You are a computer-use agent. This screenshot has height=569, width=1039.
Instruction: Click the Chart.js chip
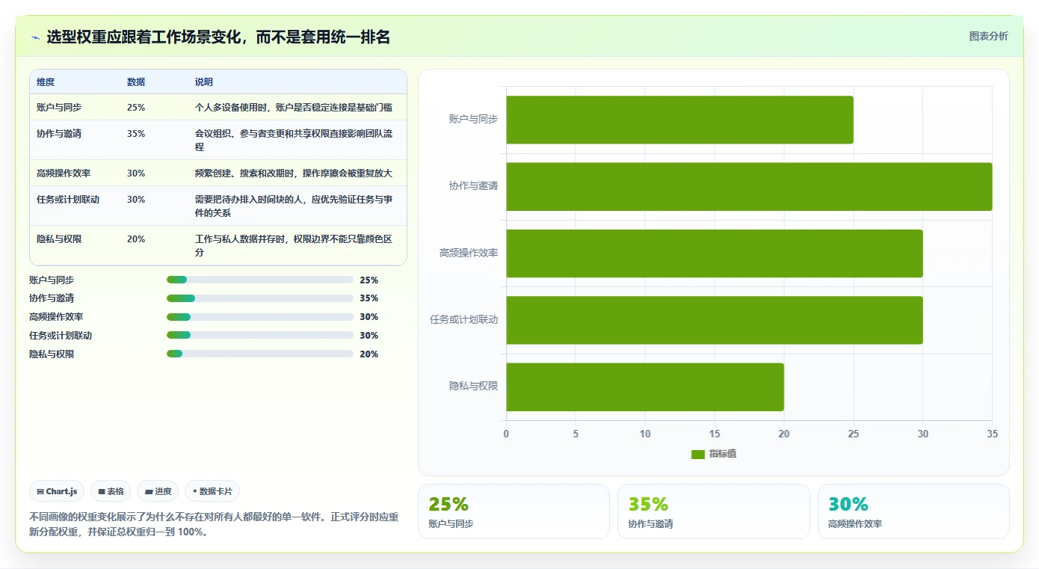point(58,491)
